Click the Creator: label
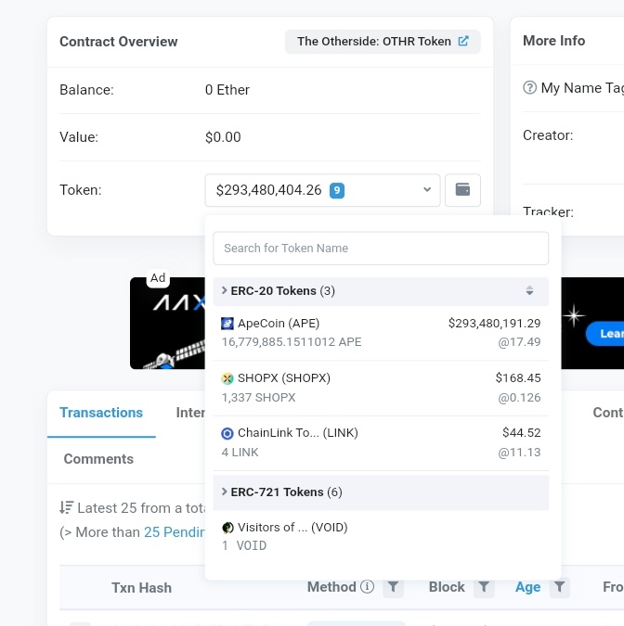 coord(548,135)
